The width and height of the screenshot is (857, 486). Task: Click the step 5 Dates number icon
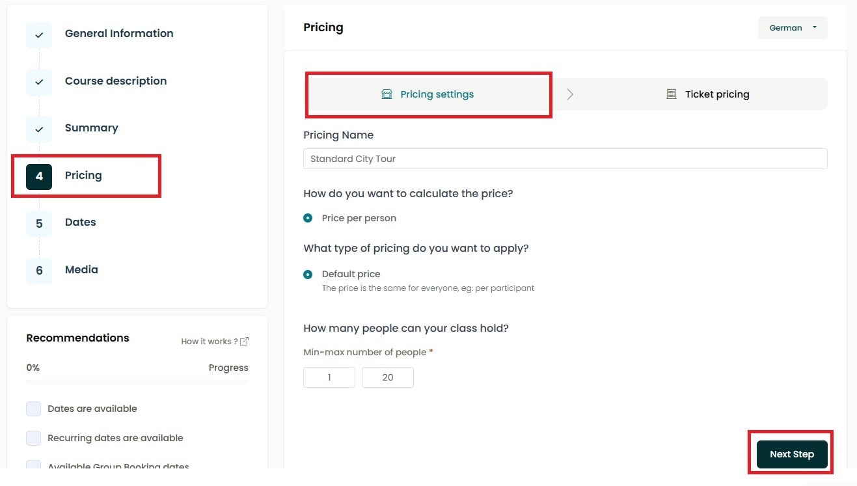point(39,223)
